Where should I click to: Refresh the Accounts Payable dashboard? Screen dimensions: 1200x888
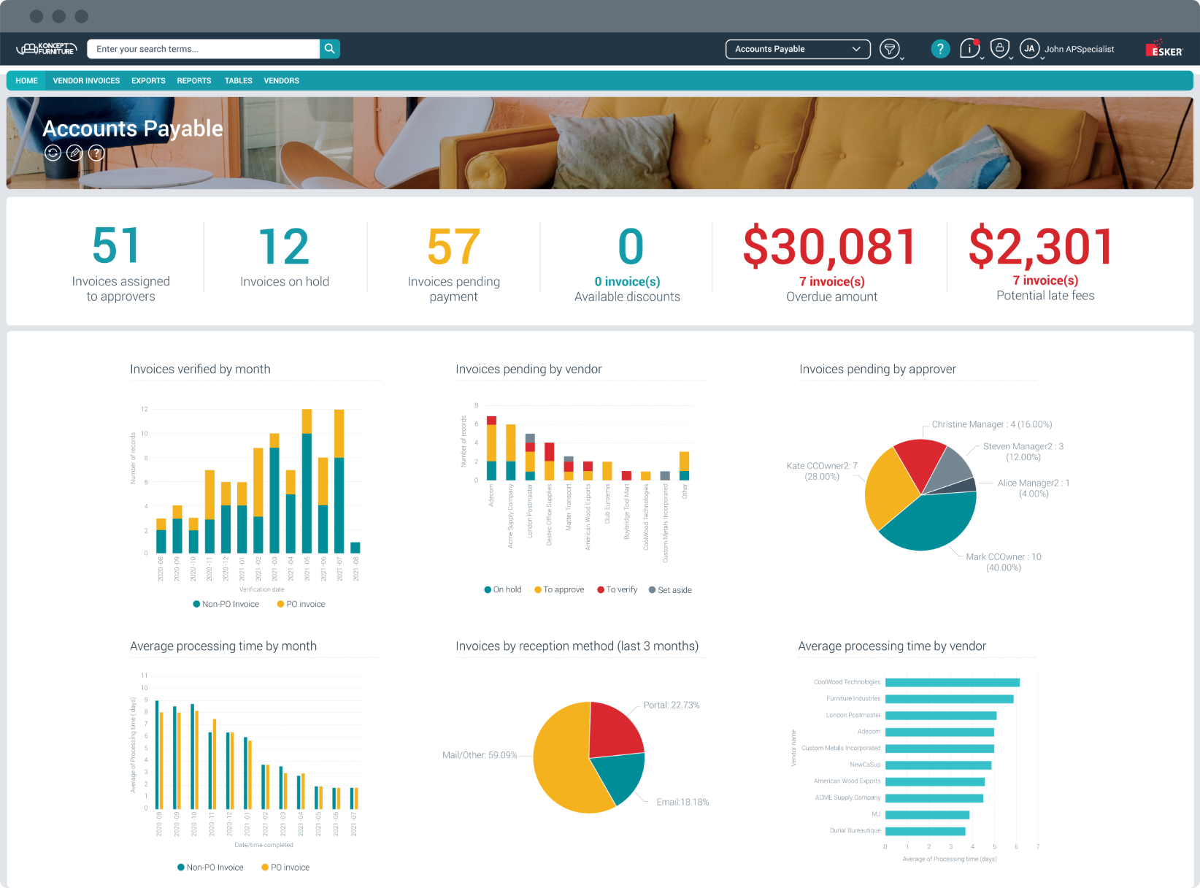tap(53, 153)
